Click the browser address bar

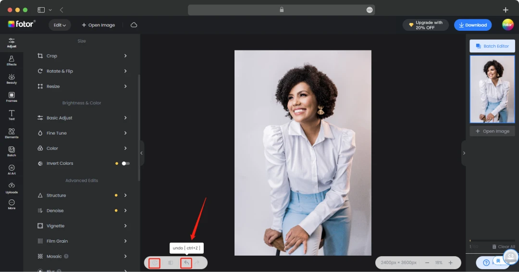[281, 10]
